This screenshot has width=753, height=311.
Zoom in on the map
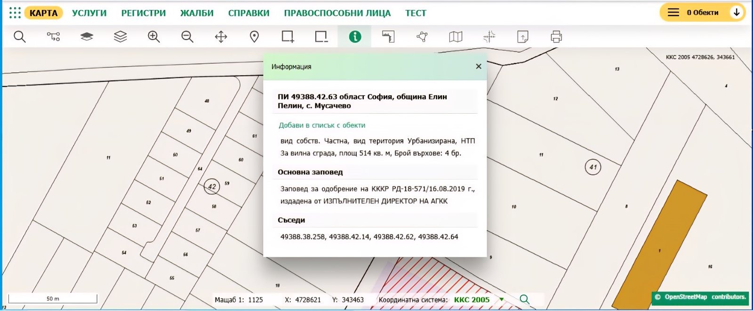[x=154, y=37]
